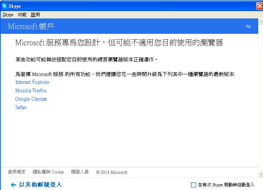
Task: Open the Safari upgrade link
Action: tap(21, 107)
